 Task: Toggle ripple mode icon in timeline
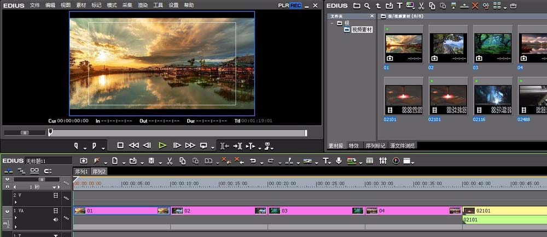[22, 171]
